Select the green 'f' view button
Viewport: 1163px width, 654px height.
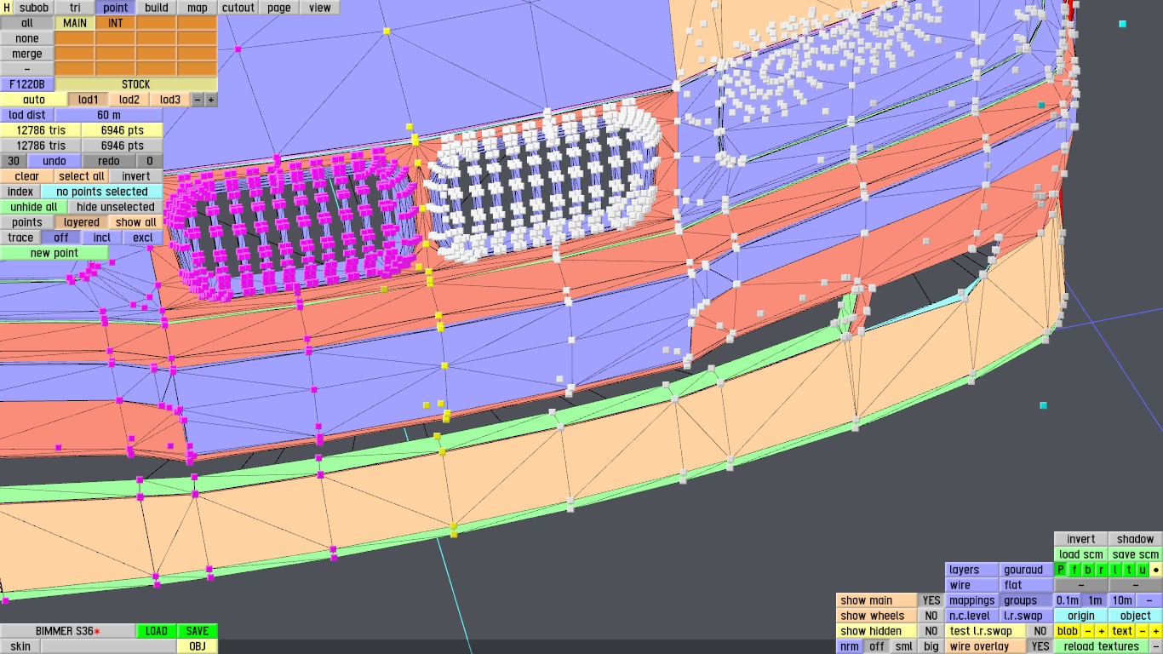click(x=1074, y=570)
